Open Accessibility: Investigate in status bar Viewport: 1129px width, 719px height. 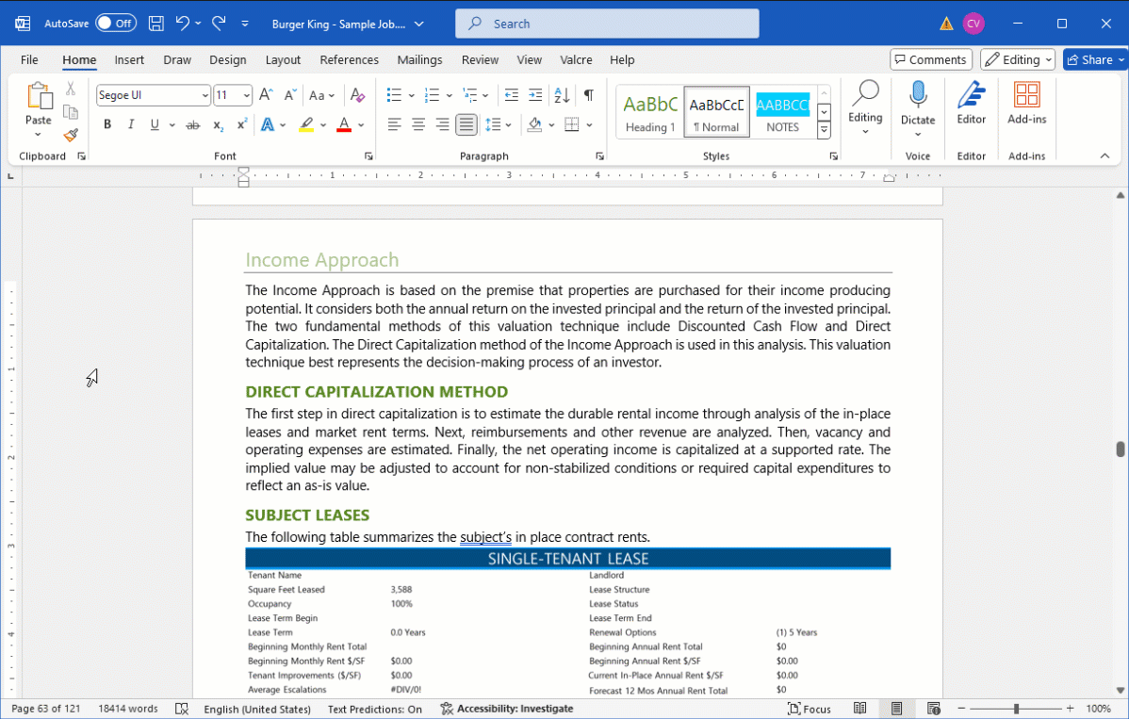[x=508, y=709]
